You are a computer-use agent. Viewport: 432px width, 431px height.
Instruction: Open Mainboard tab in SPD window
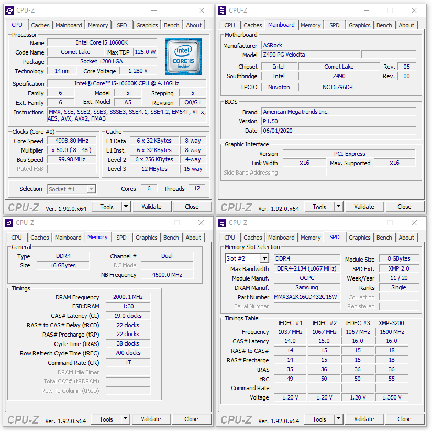(281, 238)
